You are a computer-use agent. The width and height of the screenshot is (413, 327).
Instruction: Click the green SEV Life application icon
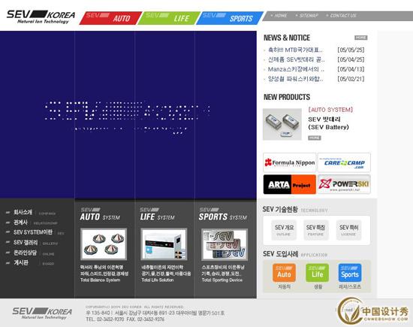pyautogui.click(x=317, y=273)
